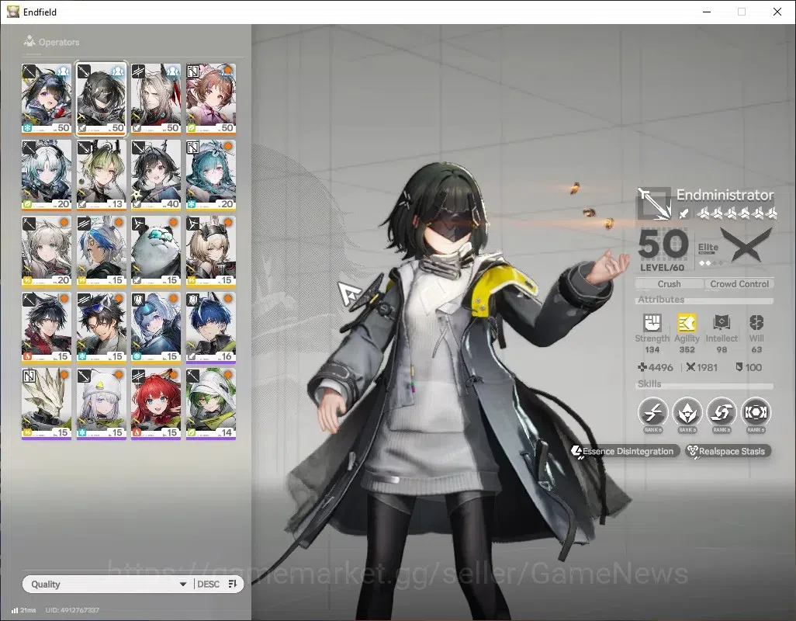Click the Elite promotion crossed-swords icon
This screenshot has height=621, width=796.
click(746, 245)
